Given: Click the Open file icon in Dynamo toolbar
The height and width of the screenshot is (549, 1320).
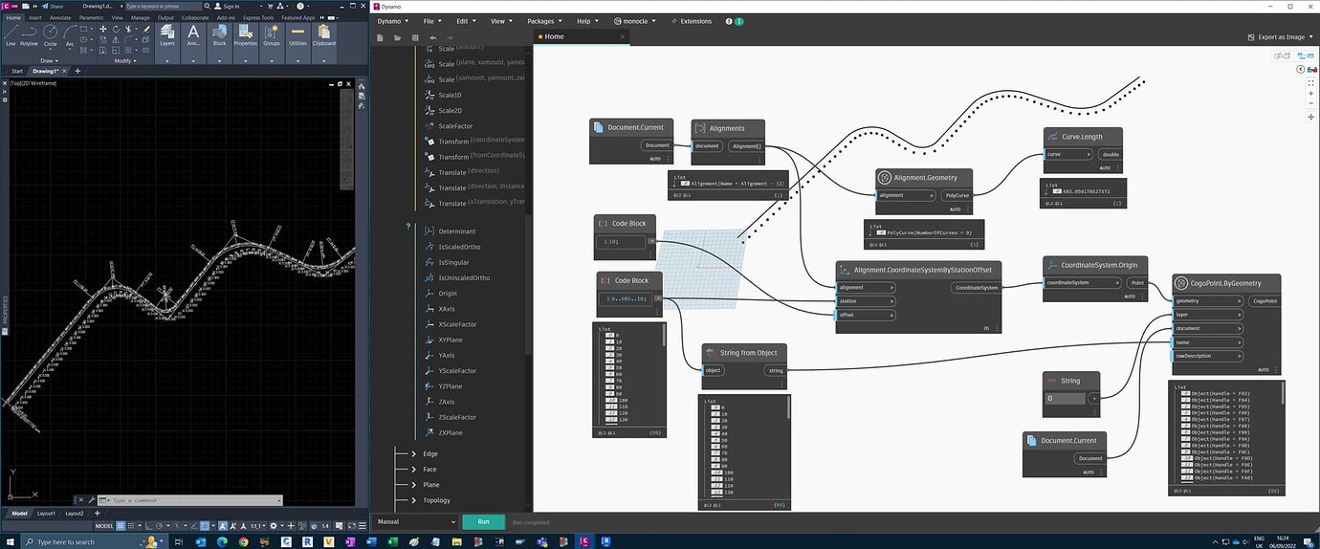Looking at the screenshot, I should tap(397, 37).
